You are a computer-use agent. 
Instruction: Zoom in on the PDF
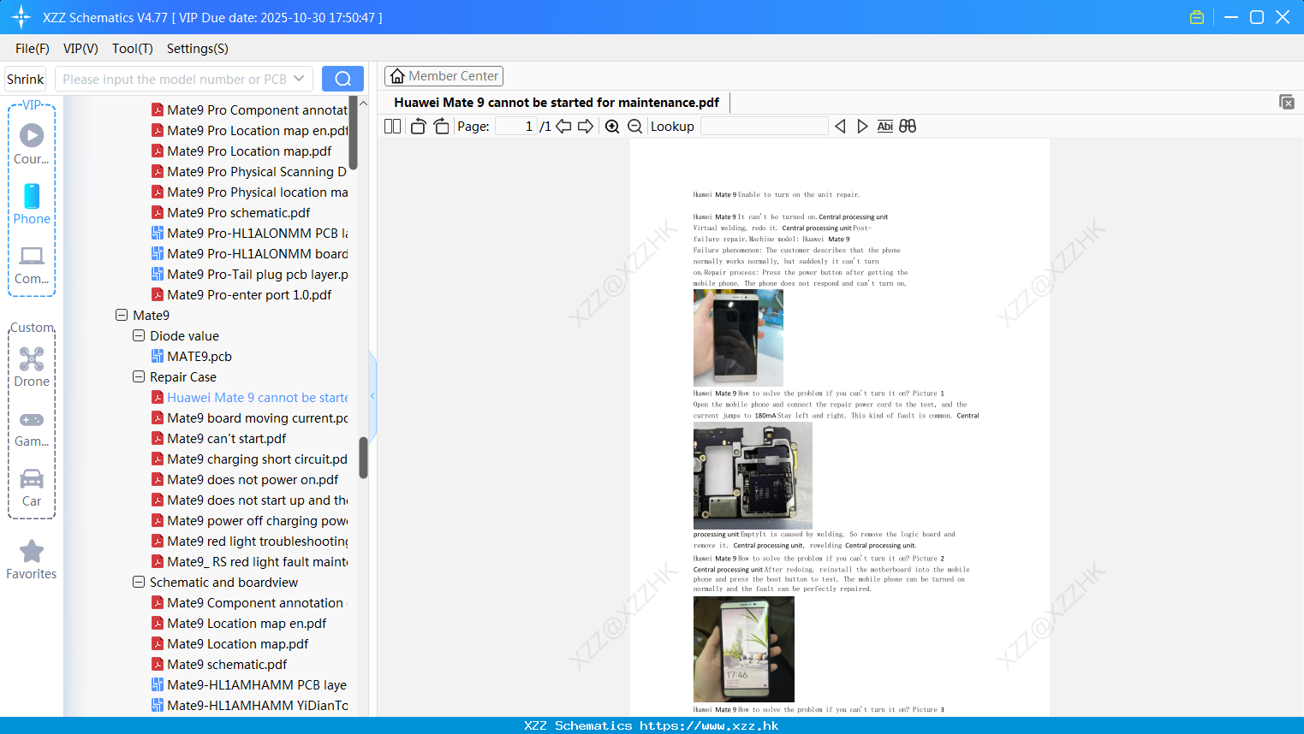(x=612, y=127)
